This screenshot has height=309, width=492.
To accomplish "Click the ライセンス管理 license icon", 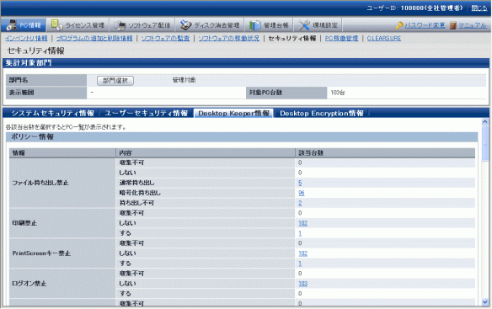I will click(x=56, y=24).
